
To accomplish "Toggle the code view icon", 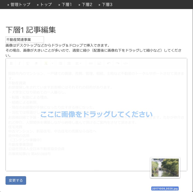I will pos(126,63).
